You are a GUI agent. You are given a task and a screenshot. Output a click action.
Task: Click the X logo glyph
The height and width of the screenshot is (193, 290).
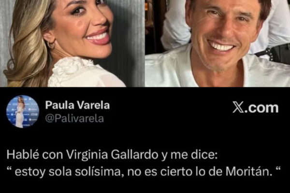pos(238,107)
